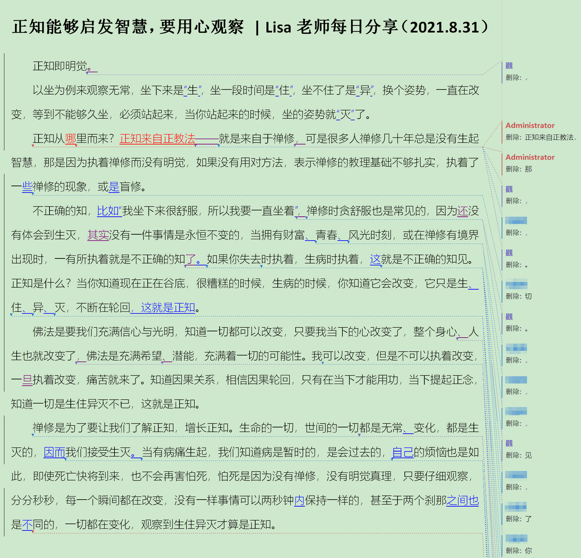Click the blue inserted character 内 after 两秒钟
581x558 pixels.
pos(300,500)
